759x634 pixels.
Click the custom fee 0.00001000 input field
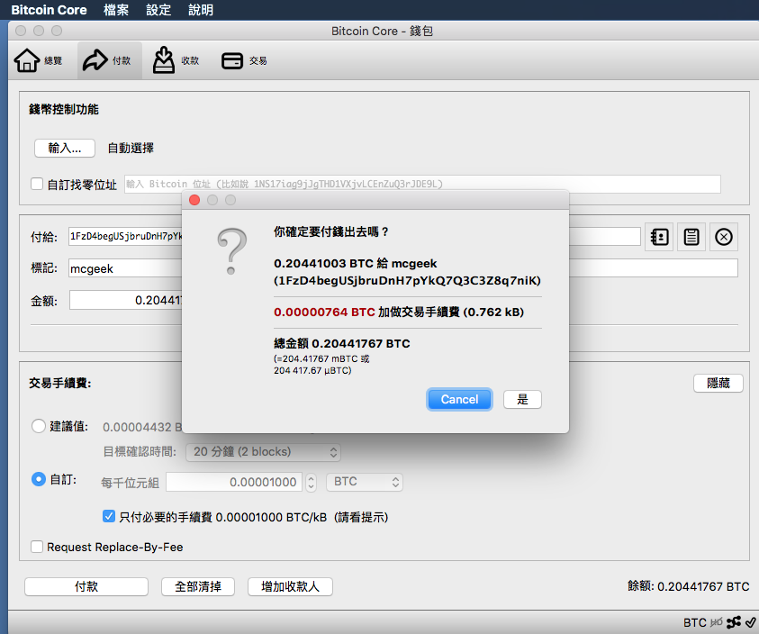234,482
